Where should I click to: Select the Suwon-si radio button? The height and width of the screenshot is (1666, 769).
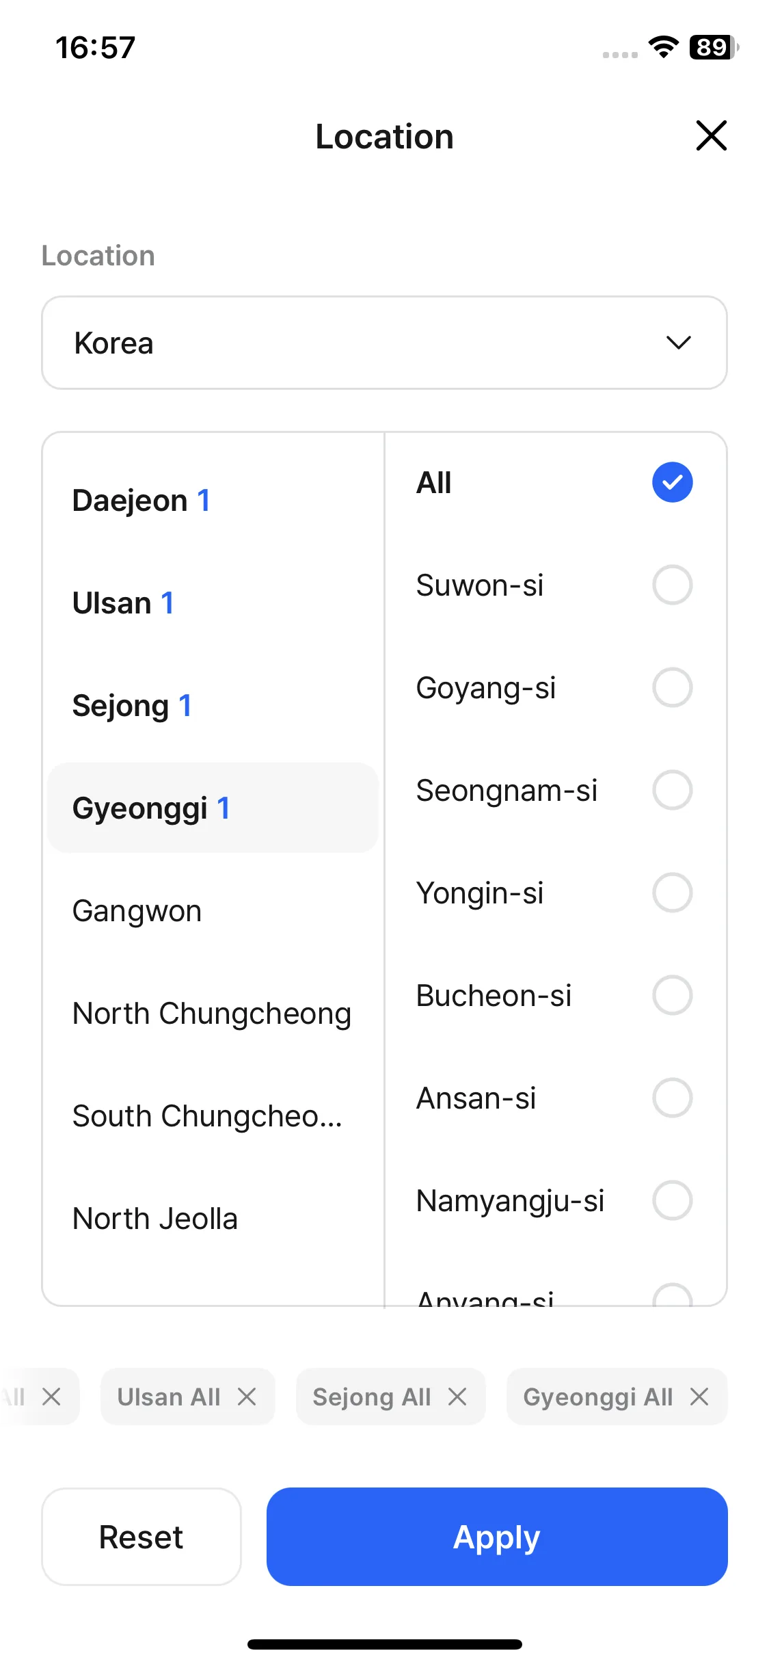click(x=673, y=585)
